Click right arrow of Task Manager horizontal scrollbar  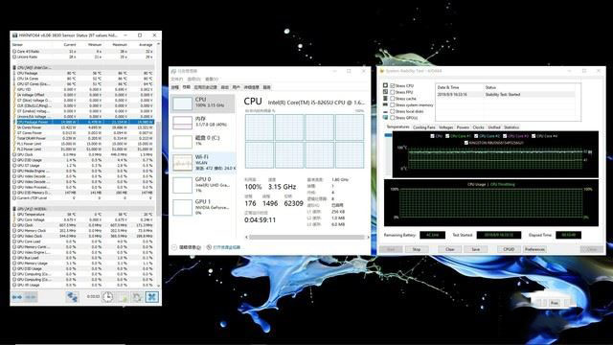click(x=368, y=237)
